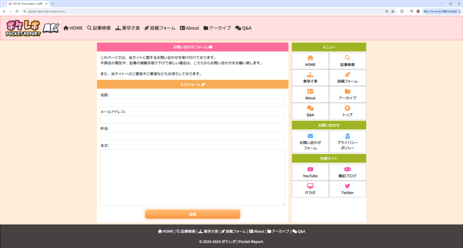Screen dimensions: 463x248
Task: Open the tab search dropdown arrow
Action: click(4, 4)
